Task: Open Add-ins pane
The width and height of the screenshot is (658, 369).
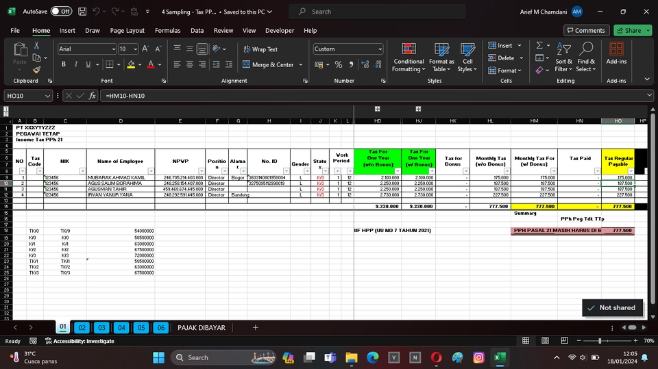Action: (616, 53)
